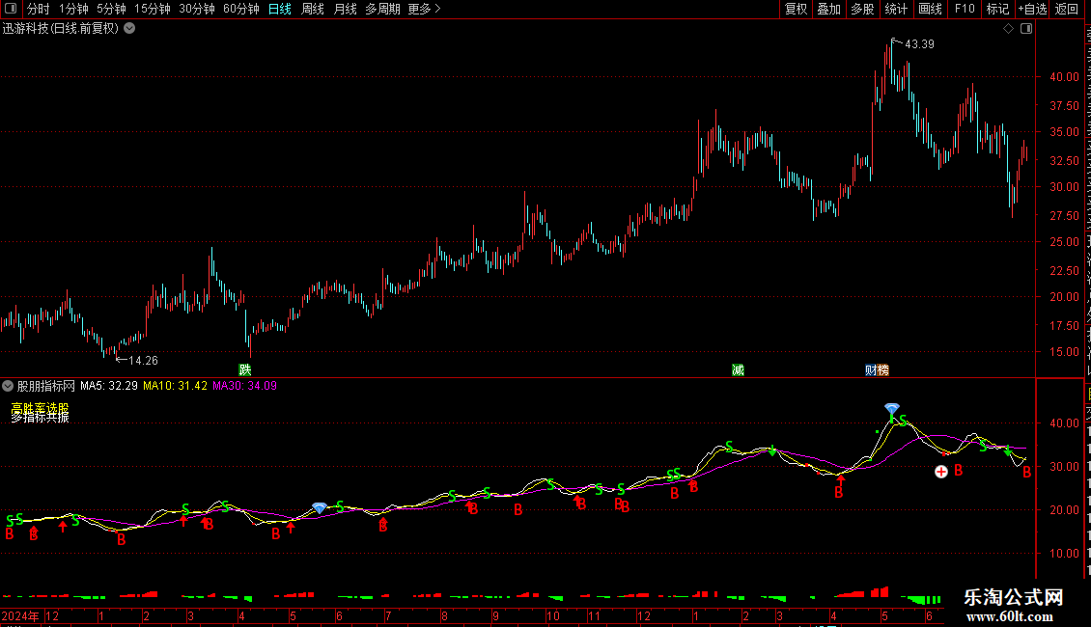The width and height of the screenshot is (1091, 627).
Task: Click the 12 month marker after 2024年
Action: click(x=52, y=615)
